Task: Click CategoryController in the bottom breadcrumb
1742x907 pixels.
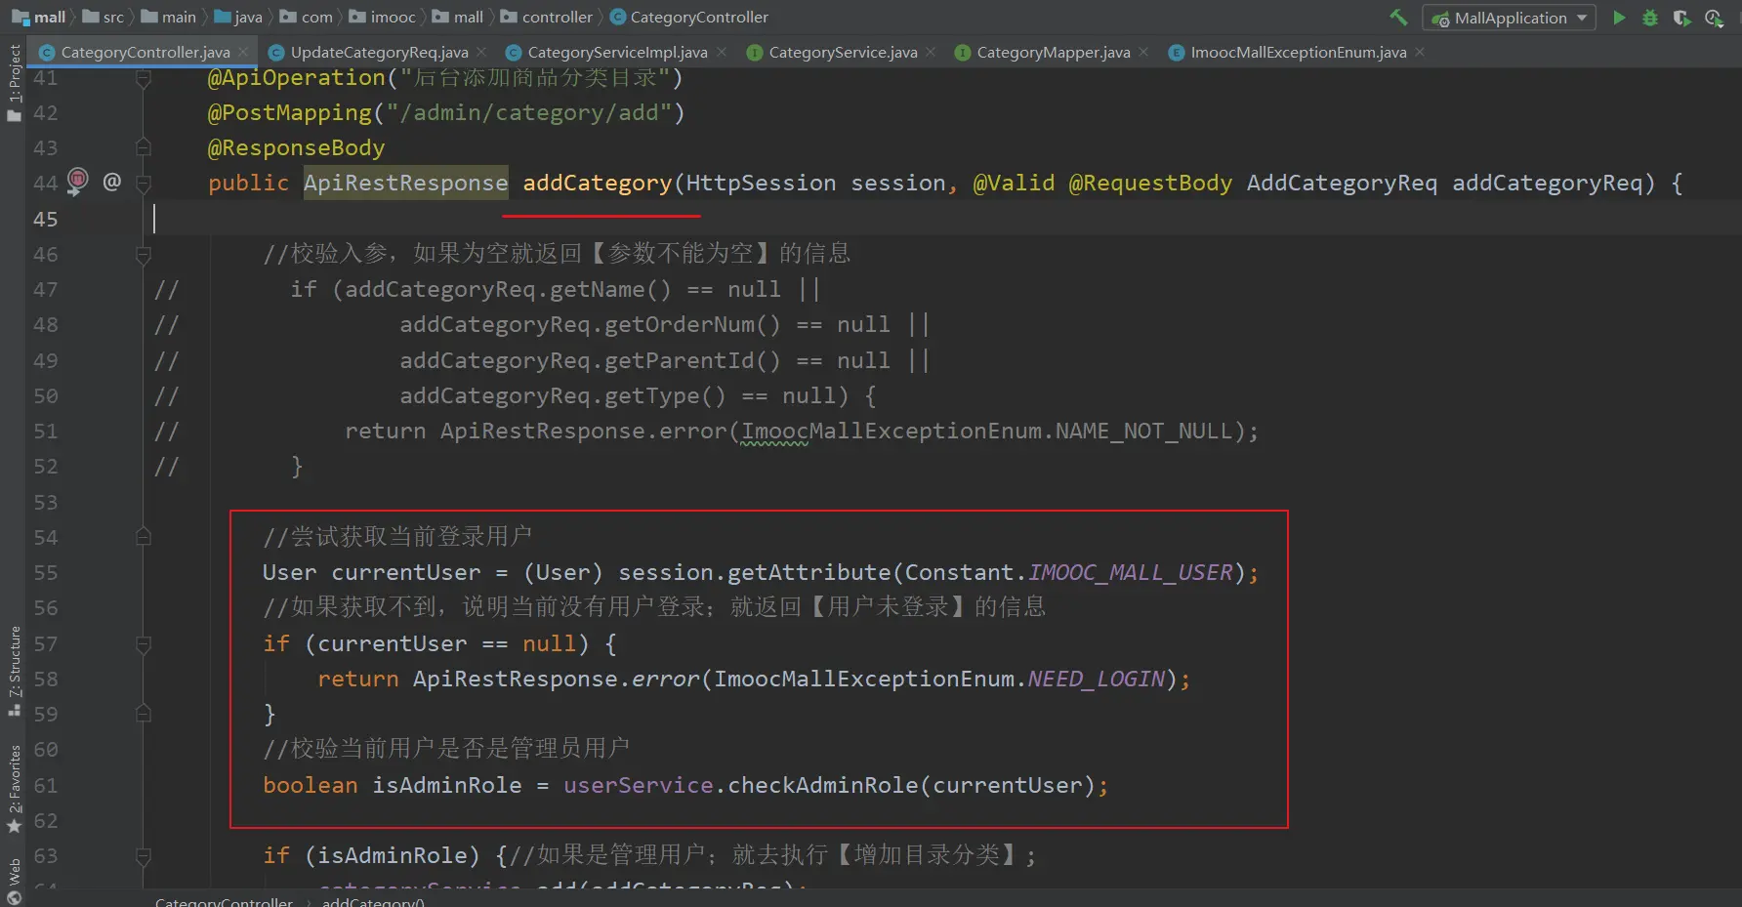Action: (x=224, y=901)
